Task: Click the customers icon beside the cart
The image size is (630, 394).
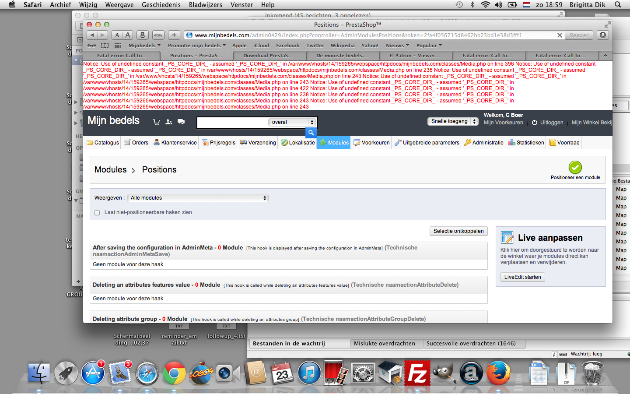Action: [169, 122]
